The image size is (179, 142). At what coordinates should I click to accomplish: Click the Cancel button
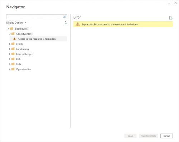166,136
